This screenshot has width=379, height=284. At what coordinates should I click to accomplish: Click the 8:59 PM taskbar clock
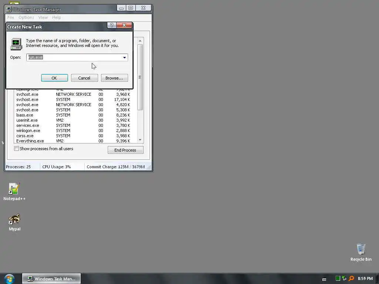point(365,278)
